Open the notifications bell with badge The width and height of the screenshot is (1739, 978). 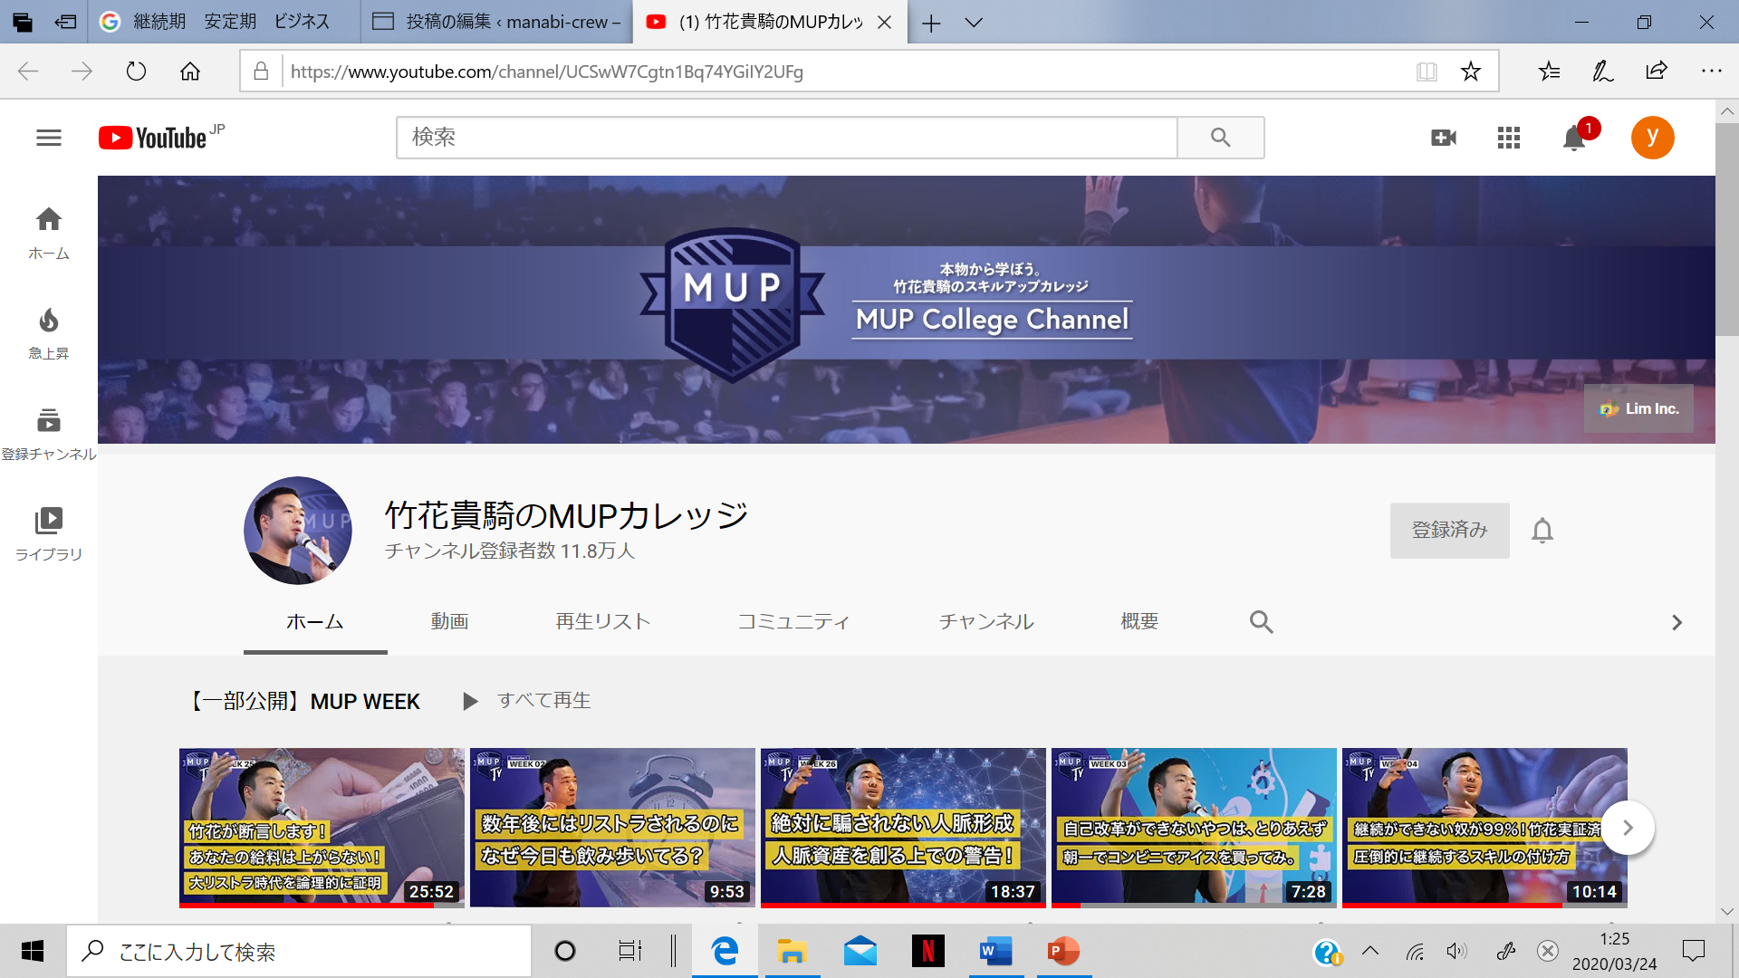pyautogui.click(x=1575, y=138)
